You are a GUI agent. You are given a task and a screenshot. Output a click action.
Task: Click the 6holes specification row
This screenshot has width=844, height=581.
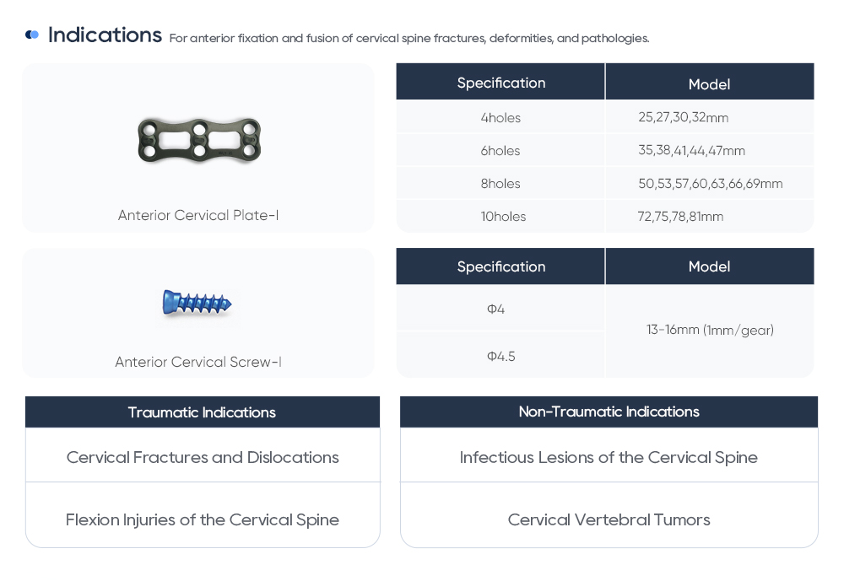pos(500,151)
